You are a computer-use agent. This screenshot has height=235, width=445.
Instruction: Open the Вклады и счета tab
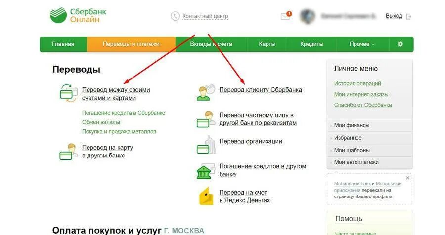point(211,44)
